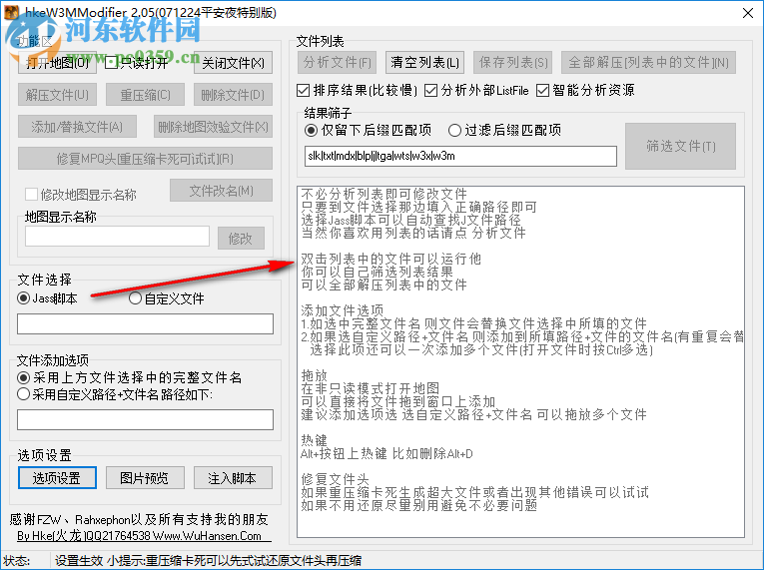Open the 选项设置 button
Image resolution: width=764 pixels, height=570 pixels.
tap(57, 478)
